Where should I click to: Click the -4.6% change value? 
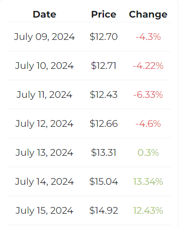click(148, 123)
